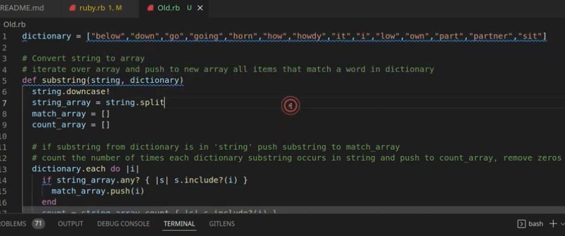The height and width of the screenshot is (236, 565).
Task: Click "dictionary.each do |i|" on line 13
Action: click(x=85, y=169)
